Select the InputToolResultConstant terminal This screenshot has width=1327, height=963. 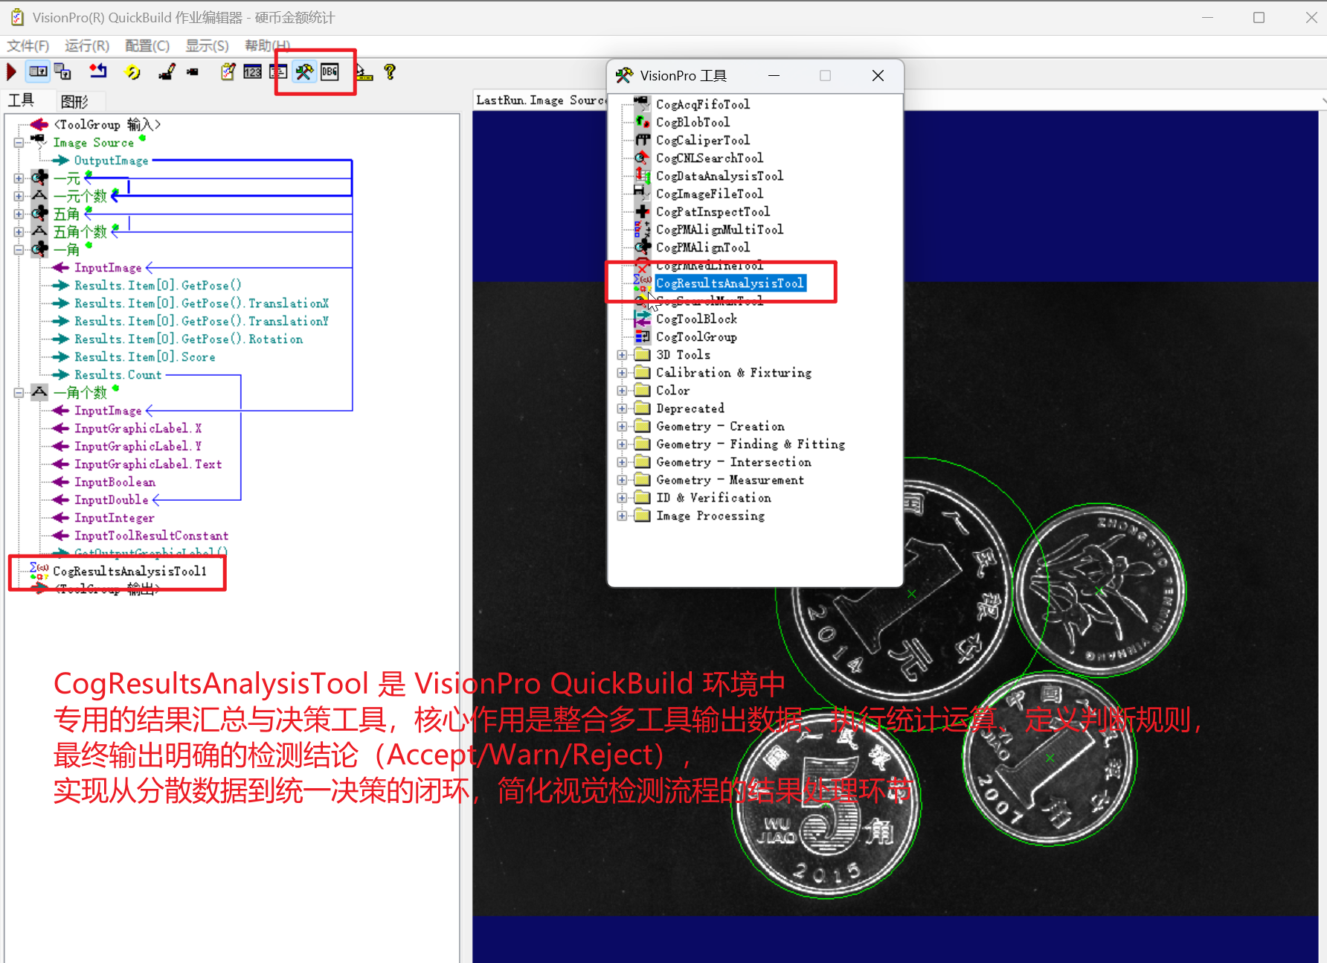point(151,535)
